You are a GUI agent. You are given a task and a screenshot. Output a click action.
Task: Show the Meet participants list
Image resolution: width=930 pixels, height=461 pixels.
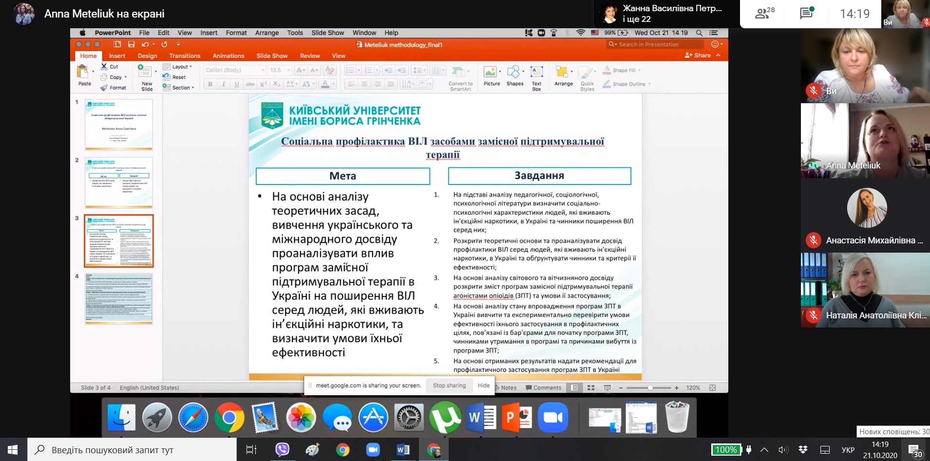(x=764, y=14)
